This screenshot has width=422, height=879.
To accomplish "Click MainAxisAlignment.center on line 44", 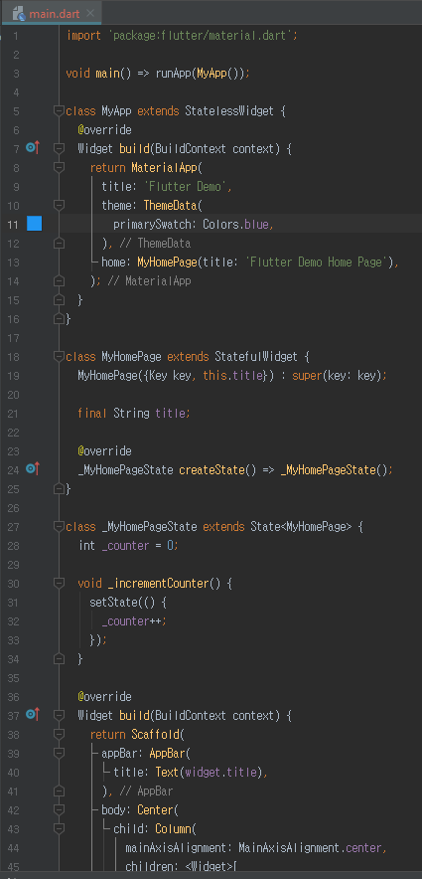I will click(311, 847).
